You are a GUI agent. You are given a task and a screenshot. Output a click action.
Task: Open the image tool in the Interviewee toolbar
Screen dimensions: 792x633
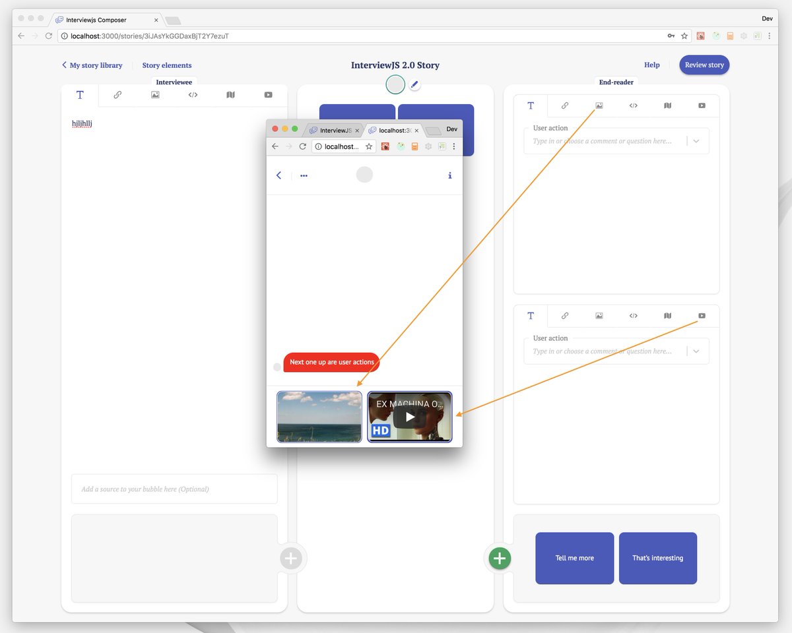coord(155,94)
